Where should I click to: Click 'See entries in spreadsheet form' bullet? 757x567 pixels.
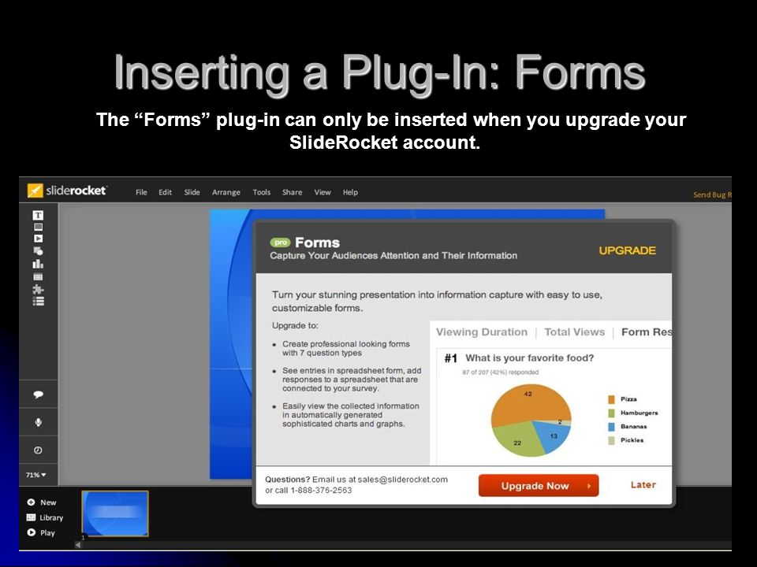coord(352,380)
